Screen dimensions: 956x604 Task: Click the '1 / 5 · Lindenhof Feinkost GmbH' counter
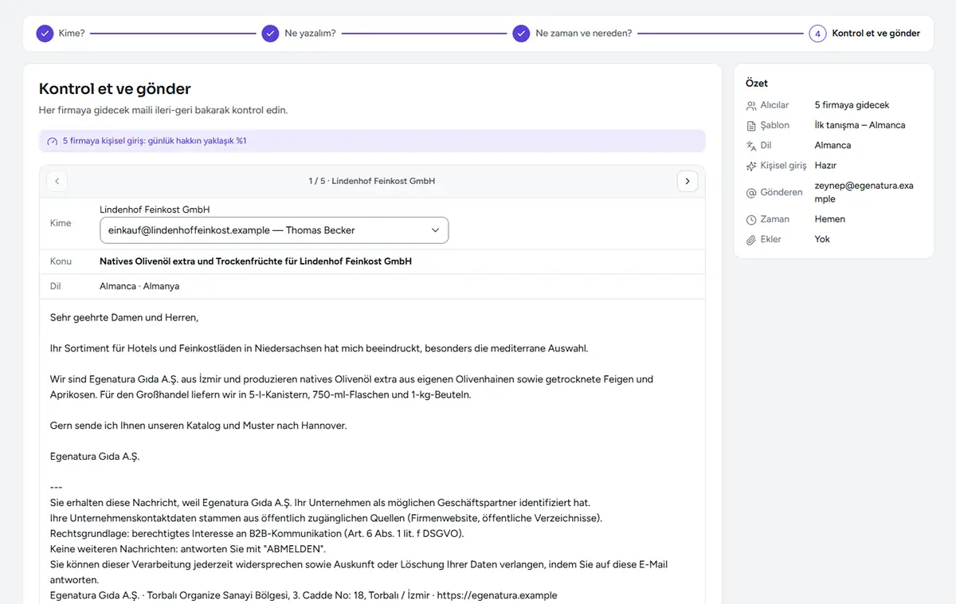click(x=372, y=181)
